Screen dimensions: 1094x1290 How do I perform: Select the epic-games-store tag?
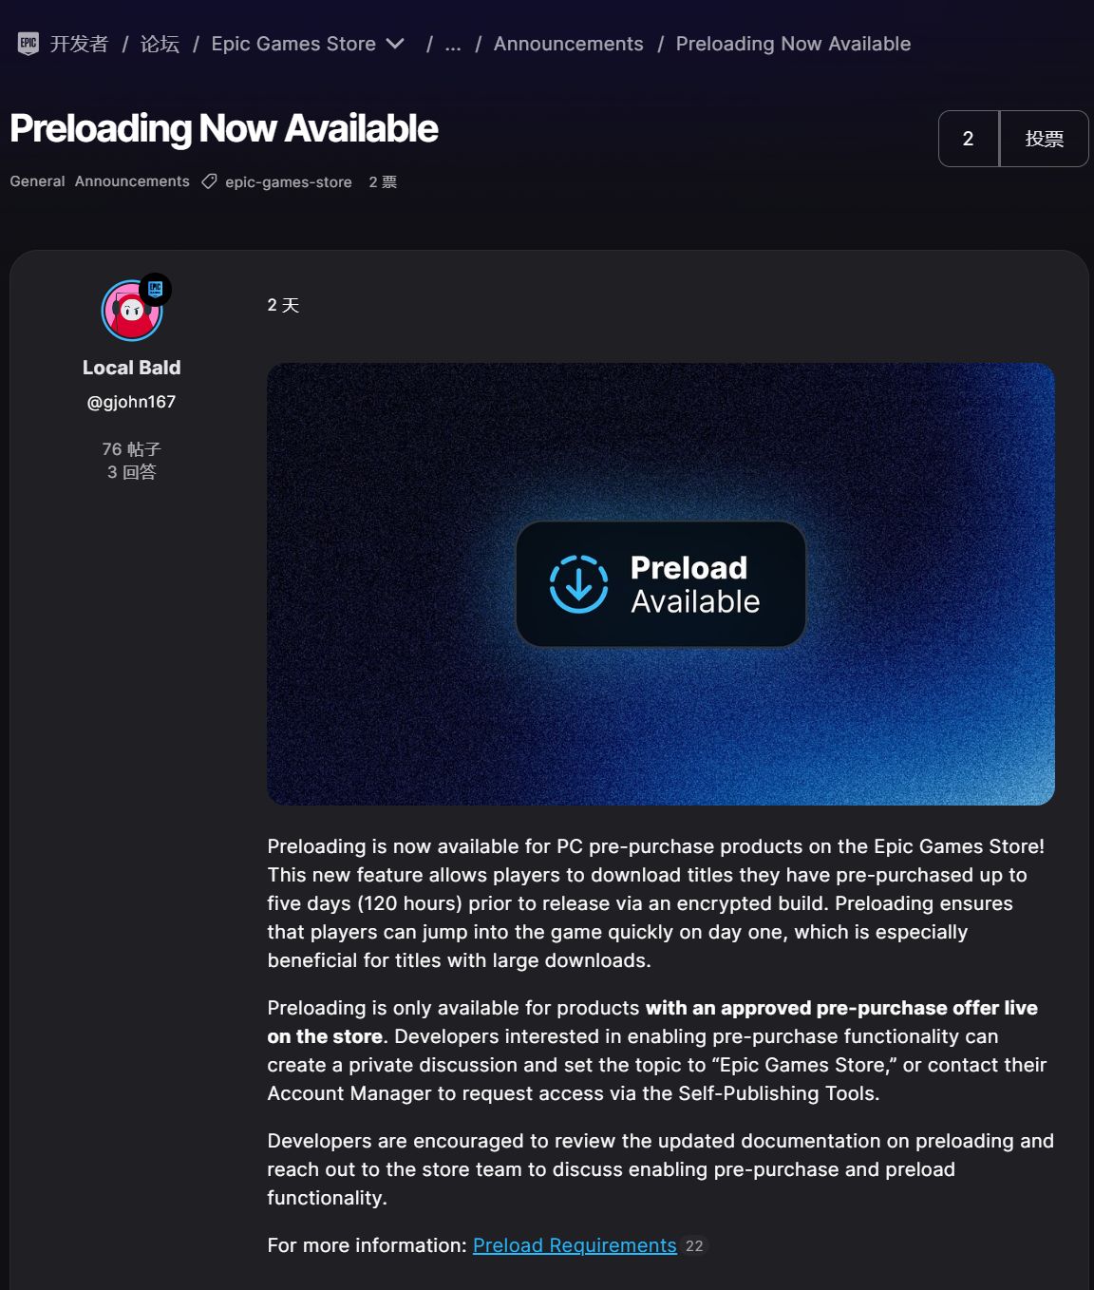pyautogui.click(x=288, y=182)
